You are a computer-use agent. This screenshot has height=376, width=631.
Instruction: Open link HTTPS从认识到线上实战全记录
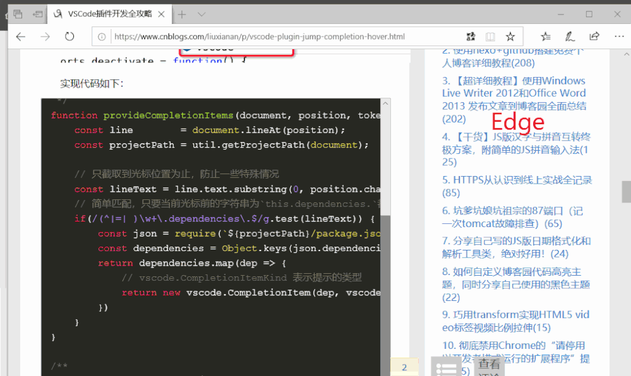(517, 186)
